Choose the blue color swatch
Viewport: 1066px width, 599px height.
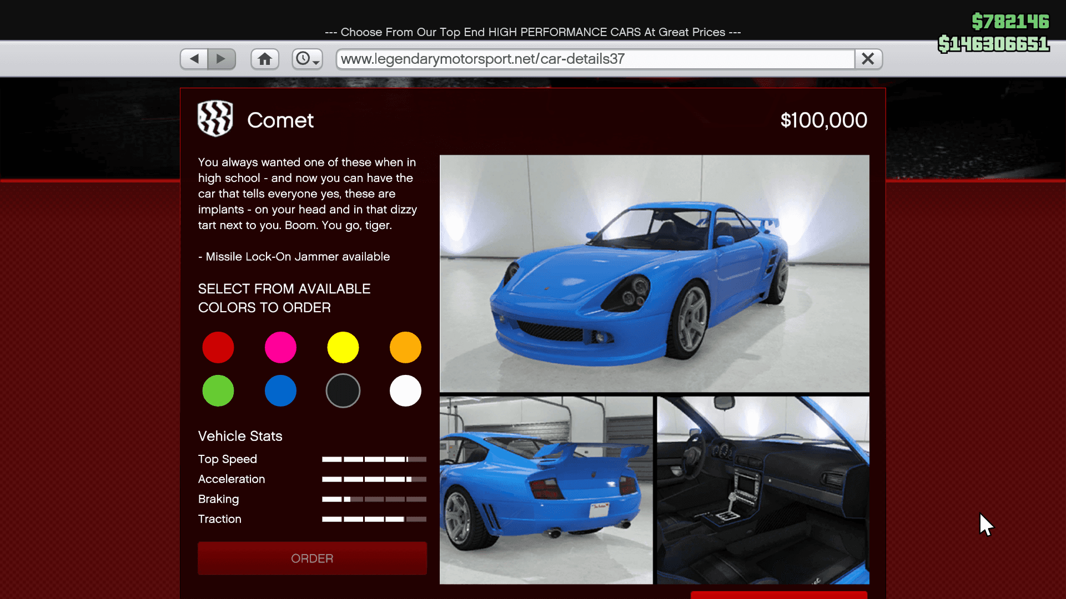tap(280, 391)
